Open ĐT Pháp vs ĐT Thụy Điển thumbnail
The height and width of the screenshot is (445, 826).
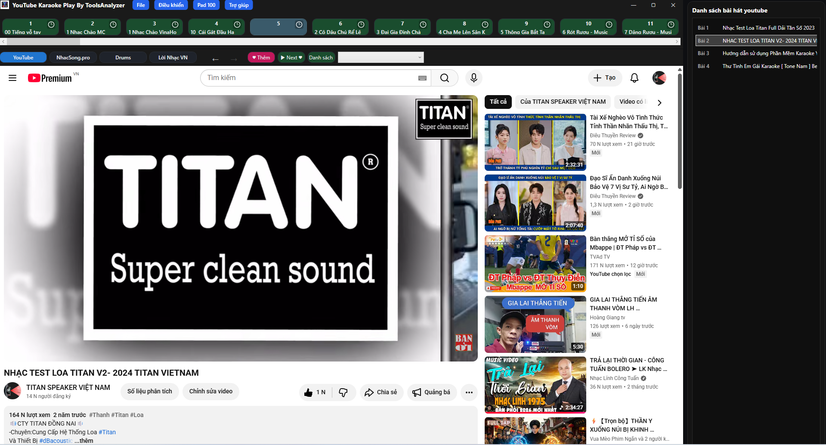[x=535, y=264]
